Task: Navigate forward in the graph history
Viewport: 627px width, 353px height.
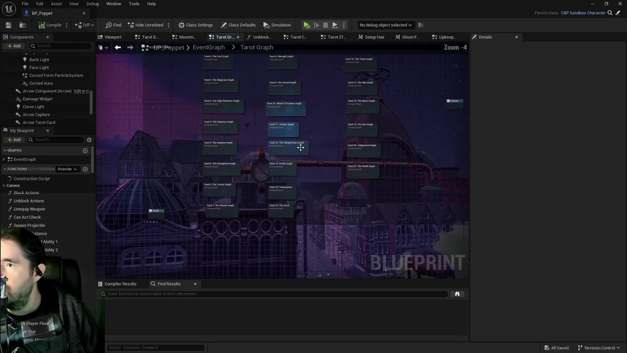Action: [x=130, y=48]
